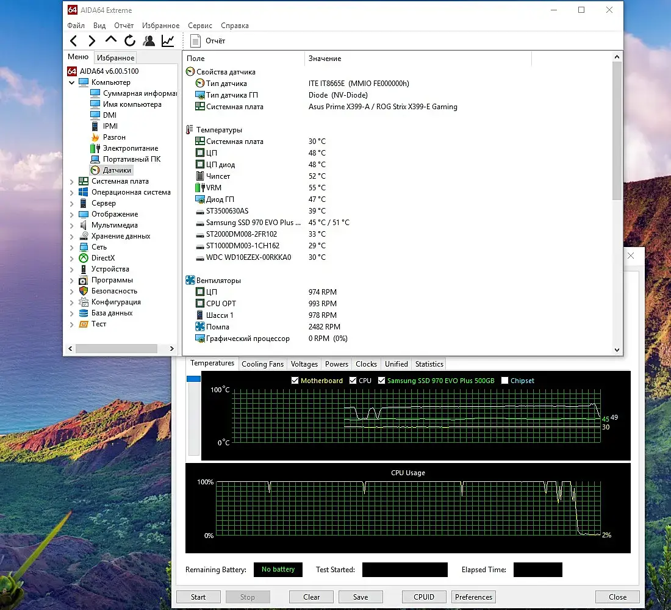Viewport: 671px width, 610px height.
Task: Open the Сервис menu
Action: click(x=200, y=26)
